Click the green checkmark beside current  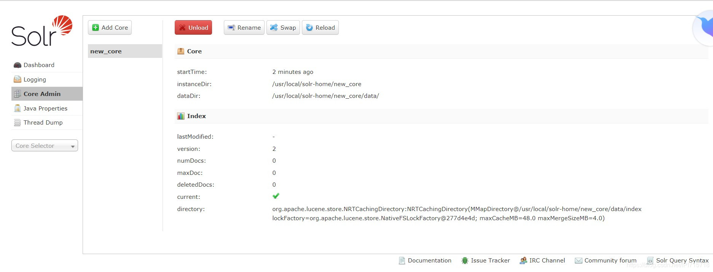276,196
